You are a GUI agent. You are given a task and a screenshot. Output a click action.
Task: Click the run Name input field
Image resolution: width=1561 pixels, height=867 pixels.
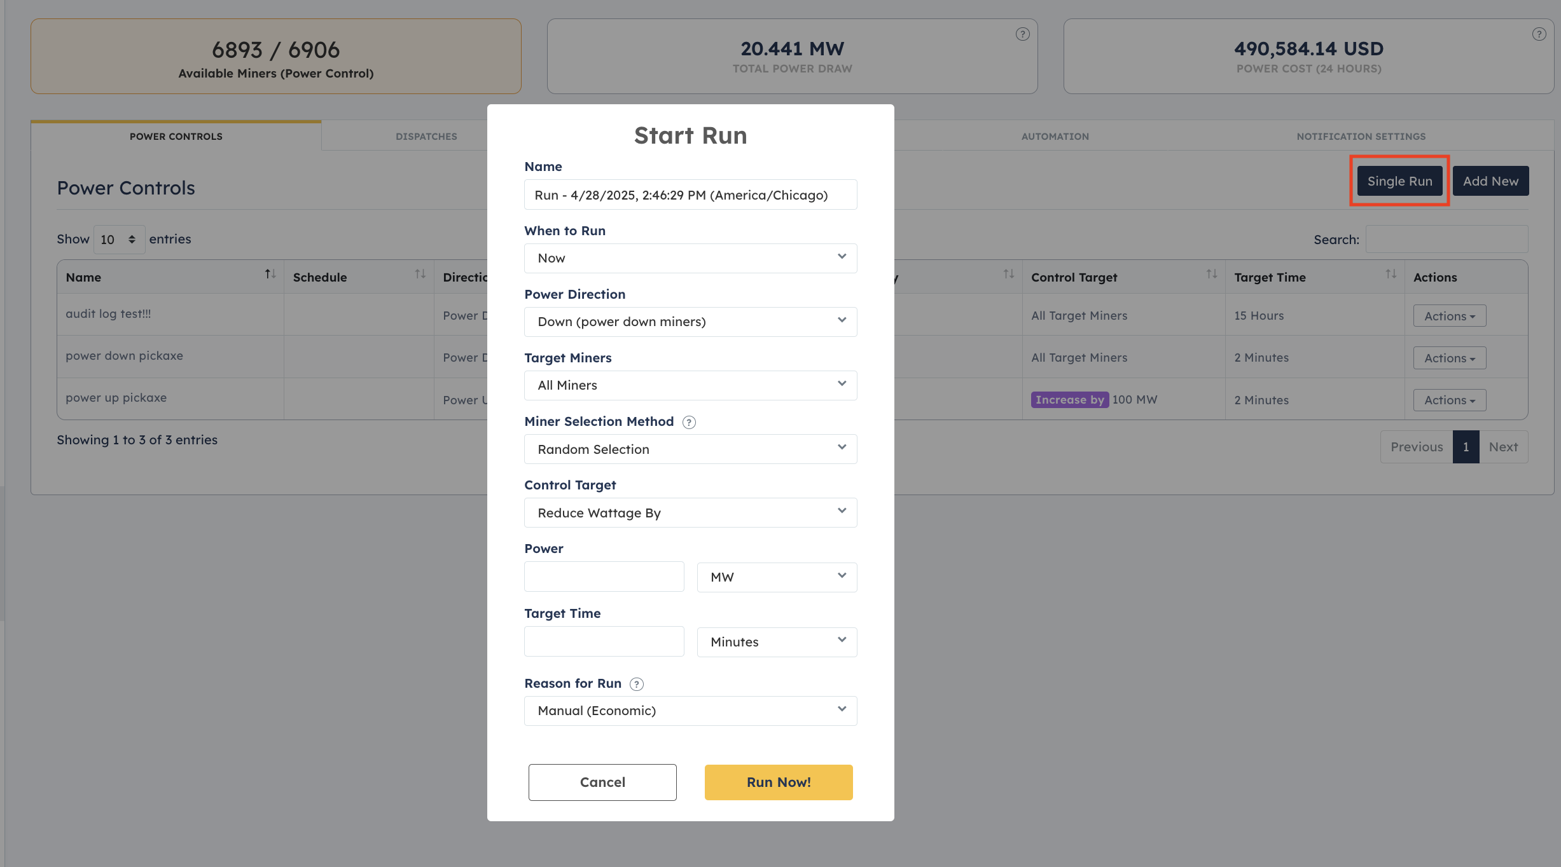click(690, 195)
